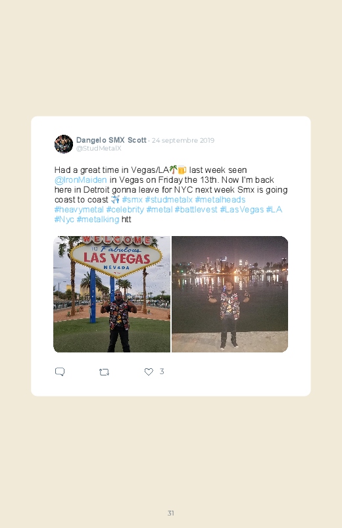The width and height of the screenshot is (342, 528).
Task: Click the #smx hashtag
Action: 132,200
